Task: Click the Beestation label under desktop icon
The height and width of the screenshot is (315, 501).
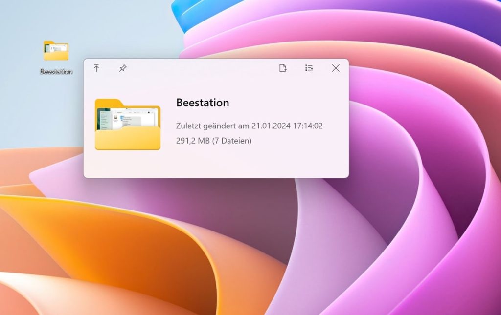Action: (x=56, y=71)
